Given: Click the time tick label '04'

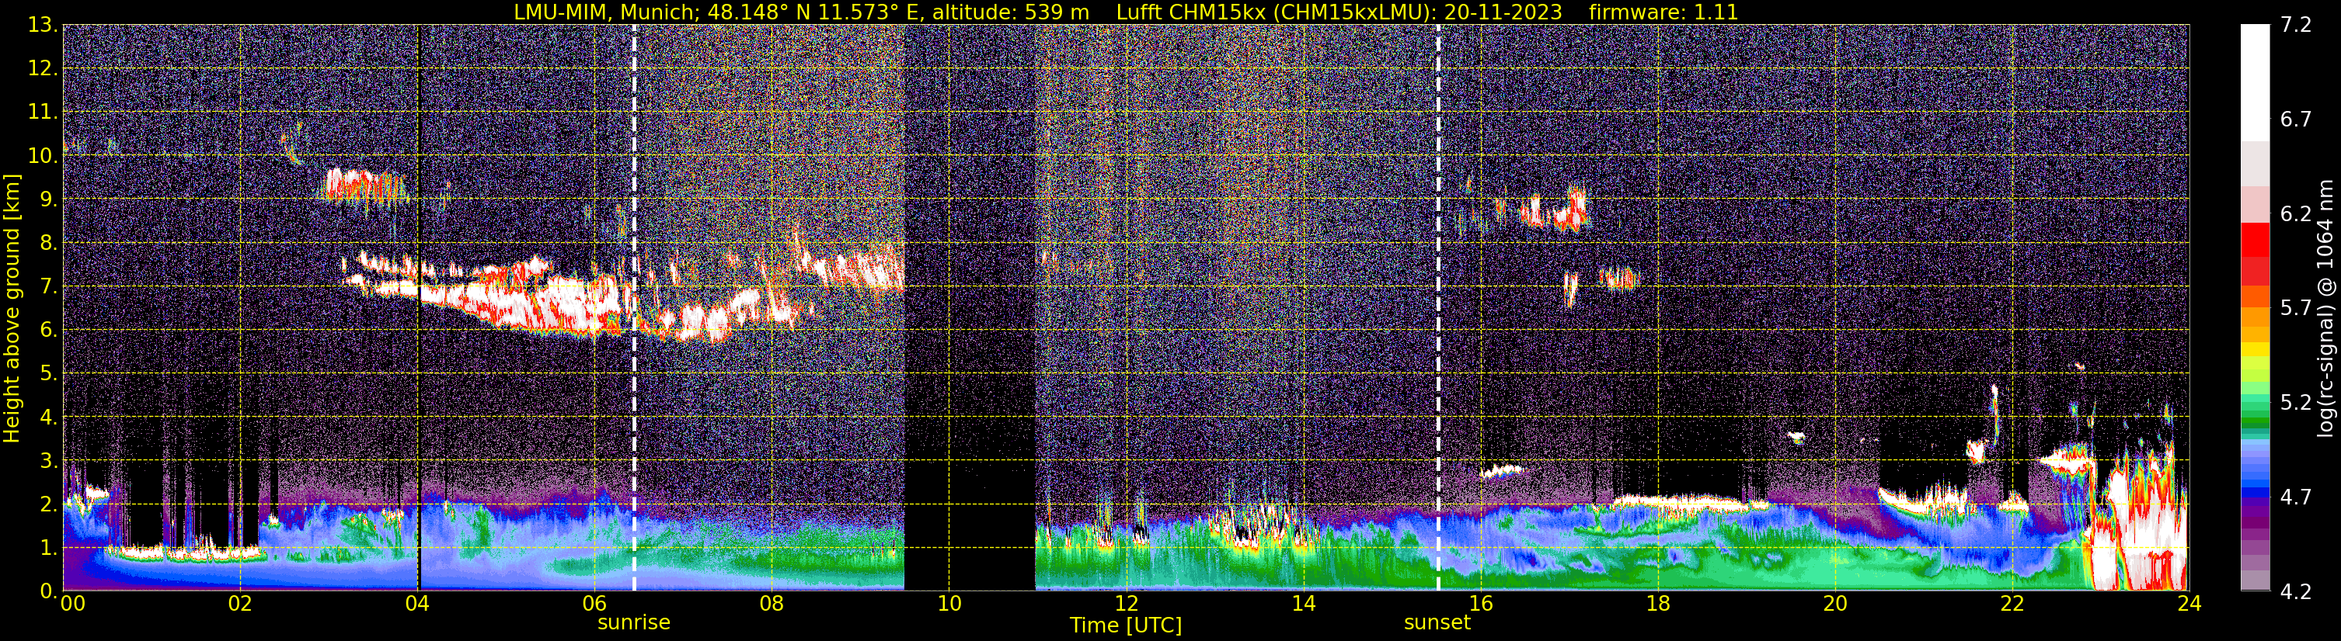Looking at the screenshot, I should pyautogui.click(x=417, y=604).
